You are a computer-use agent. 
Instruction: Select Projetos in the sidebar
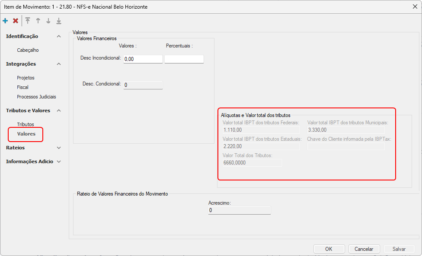(x=26, y=78)
